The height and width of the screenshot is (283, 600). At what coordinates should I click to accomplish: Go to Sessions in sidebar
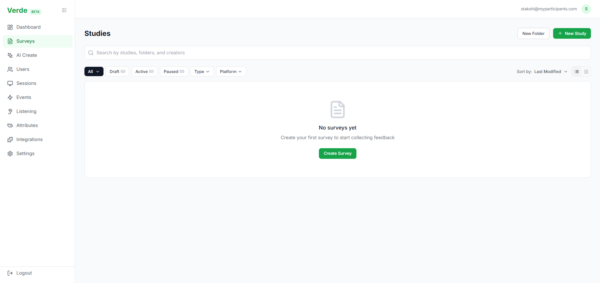coord(26,83)
